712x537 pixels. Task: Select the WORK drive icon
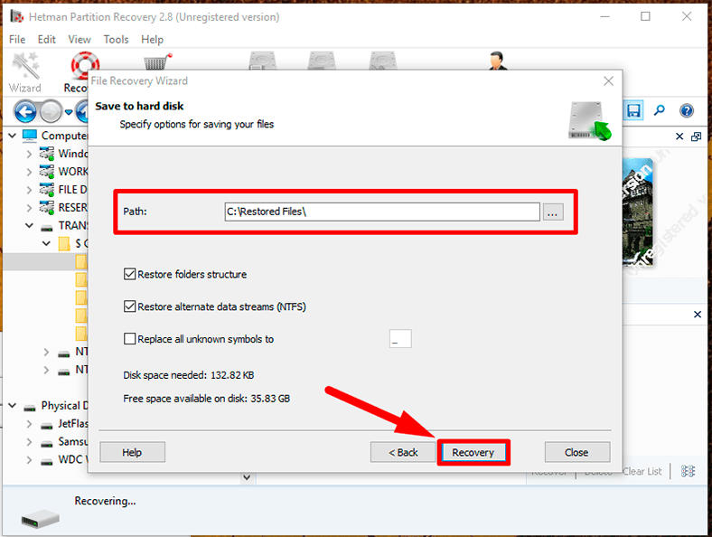tap(47, 172)
